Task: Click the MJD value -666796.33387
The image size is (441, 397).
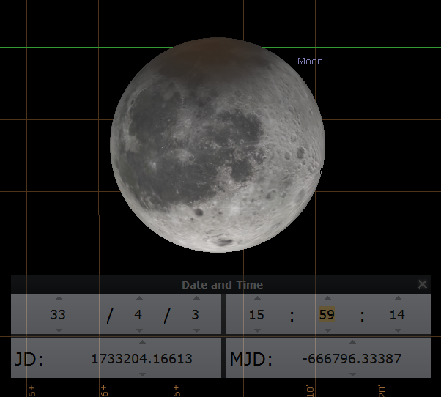Action: [x=352, y=358]
